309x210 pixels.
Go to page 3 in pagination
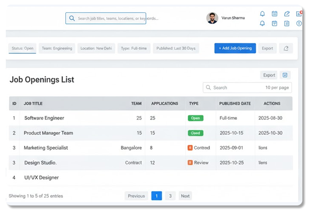click(170, 196)
